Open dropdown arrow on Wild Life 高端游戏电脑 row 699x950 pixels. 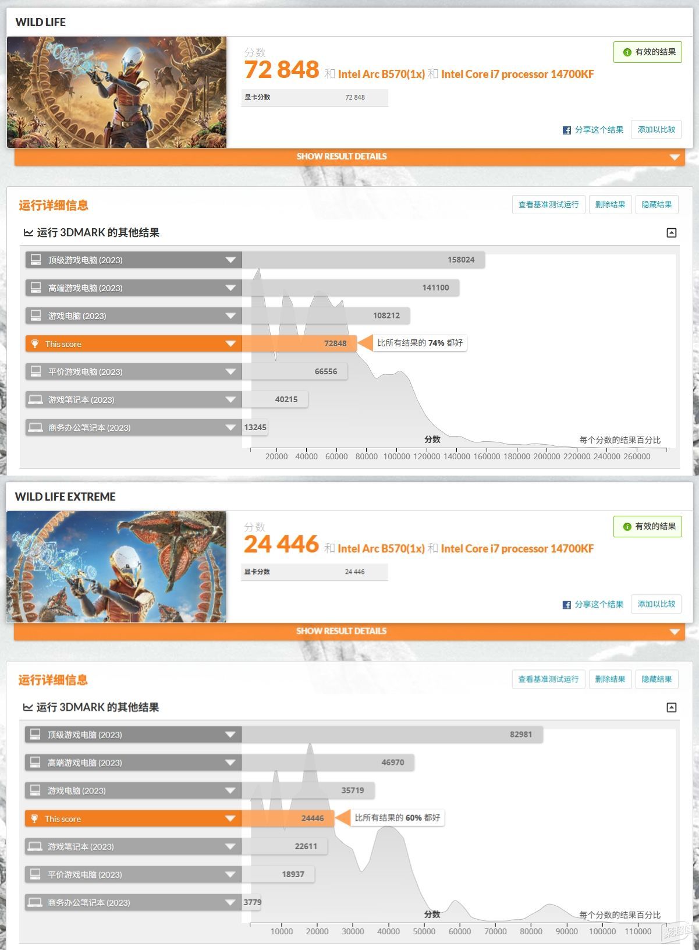230,288
